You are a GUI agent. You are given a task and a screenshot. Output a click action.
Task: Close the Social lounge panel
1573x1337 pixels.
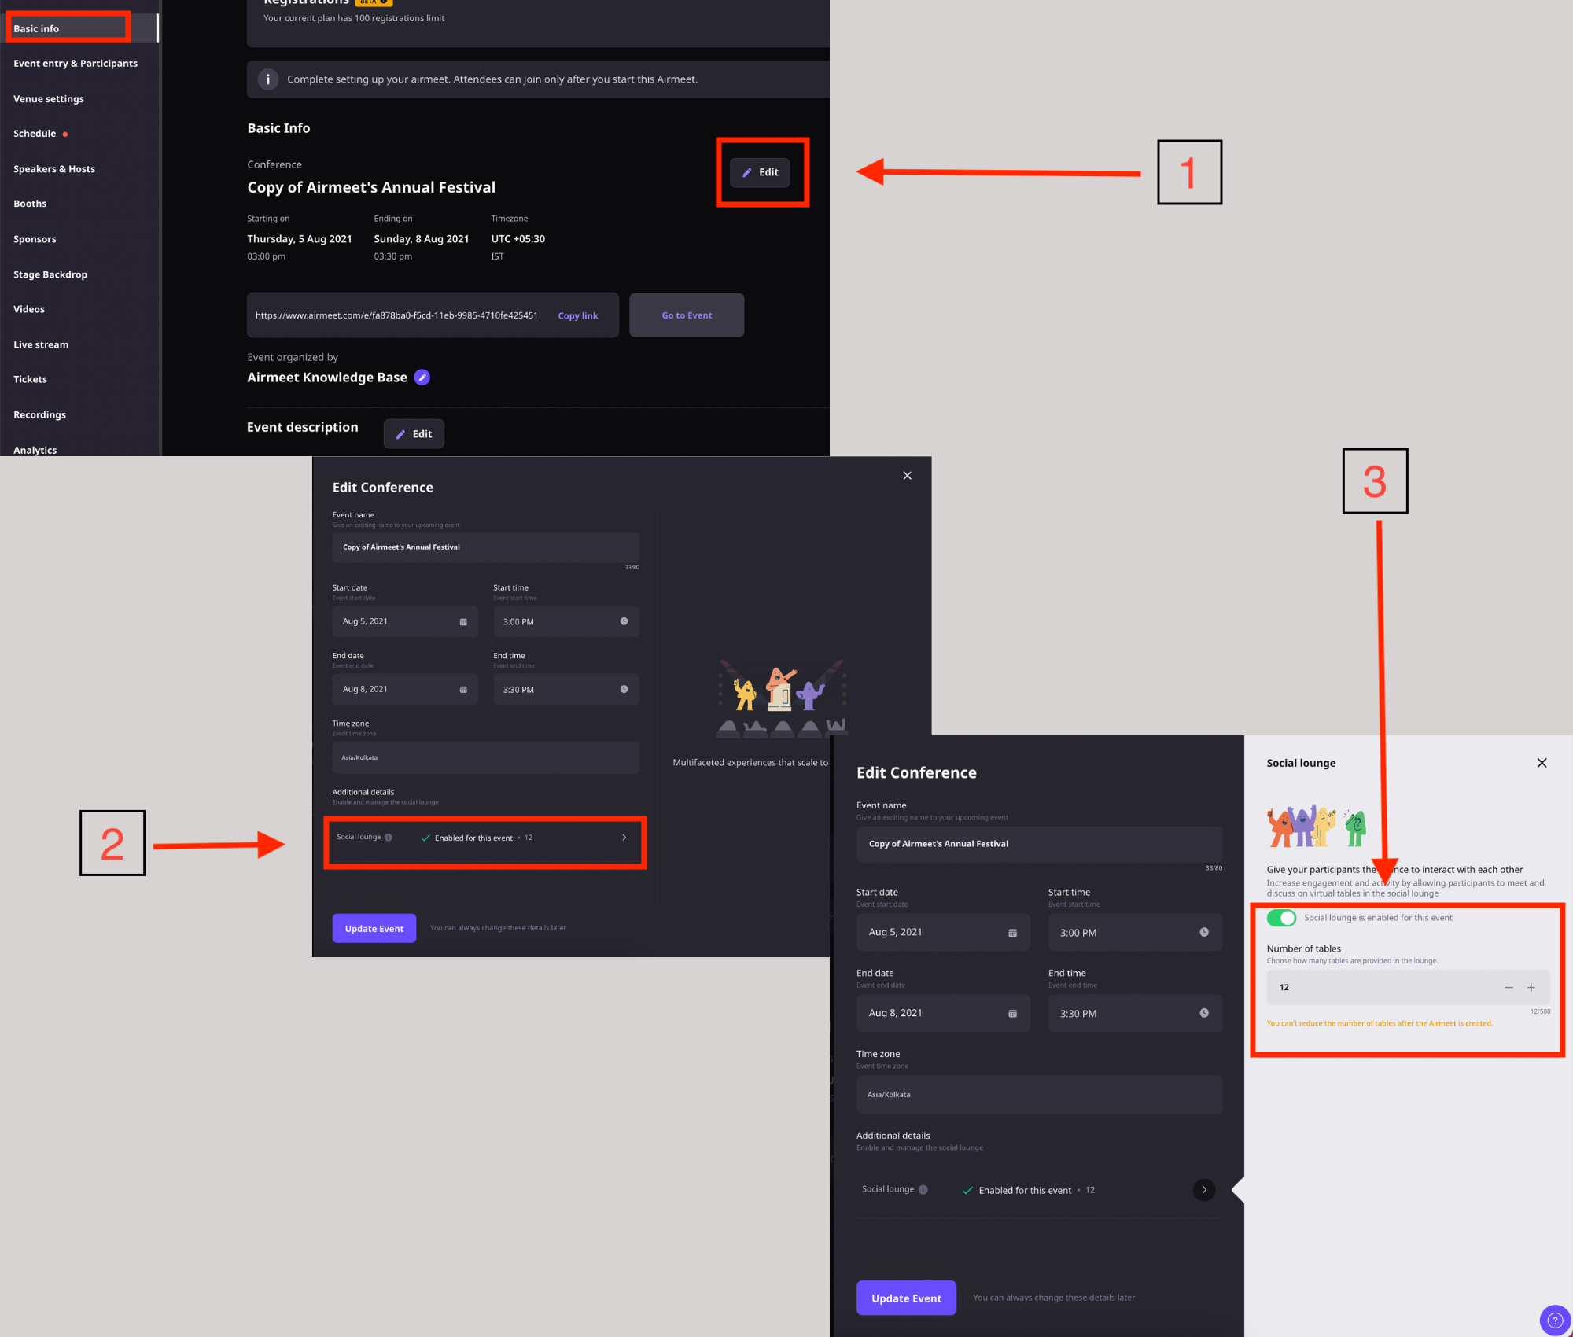click(x=1542, y=763)
